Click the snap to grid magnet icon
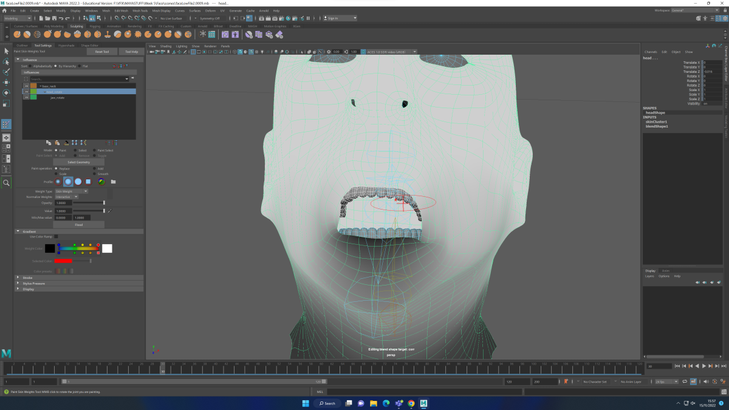Screen dimensions: 729x410 point(115,19)
